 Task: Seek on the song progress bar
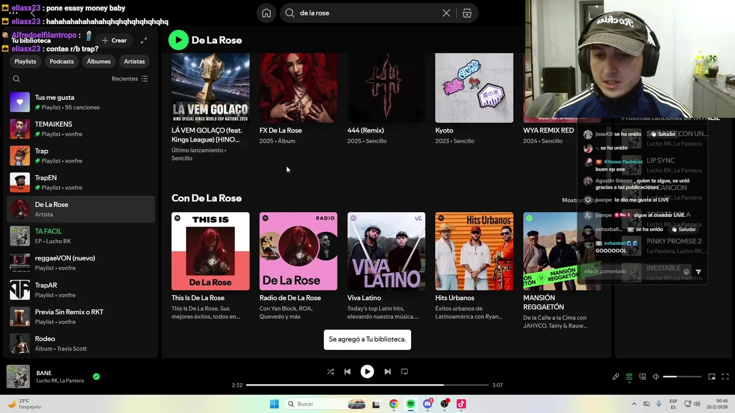click(367, 385)
